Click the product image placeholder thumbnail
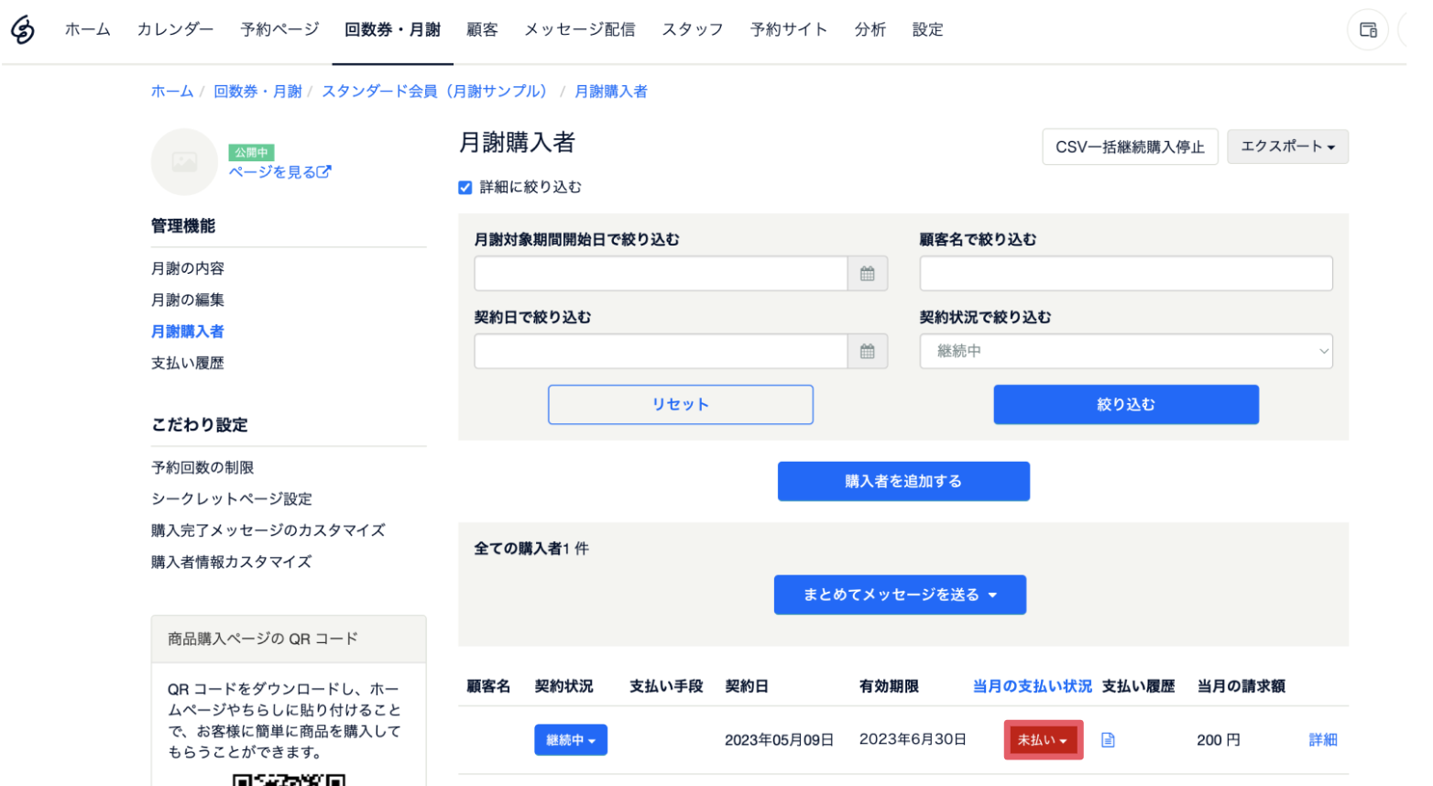This screenshot has width=1433, height=786. 184,162
